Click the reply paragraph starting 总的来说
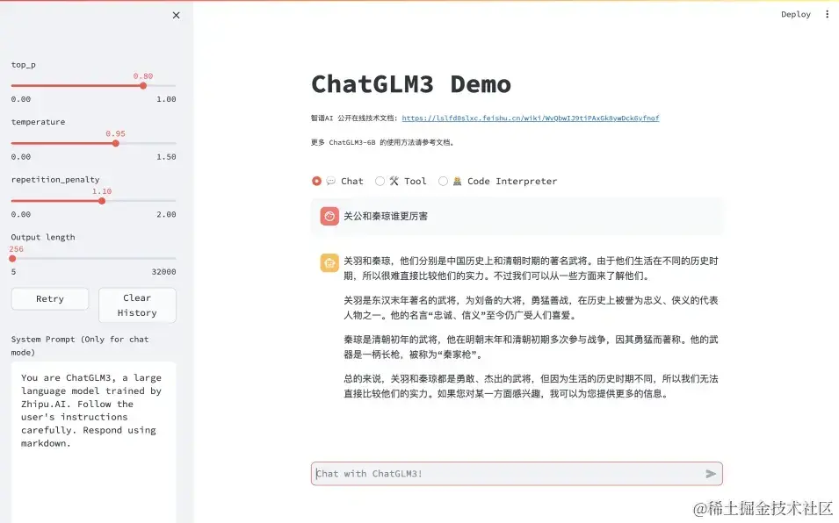Image resolution: width=839 pixels, height=523 pixels. click(x=531, y=386)
